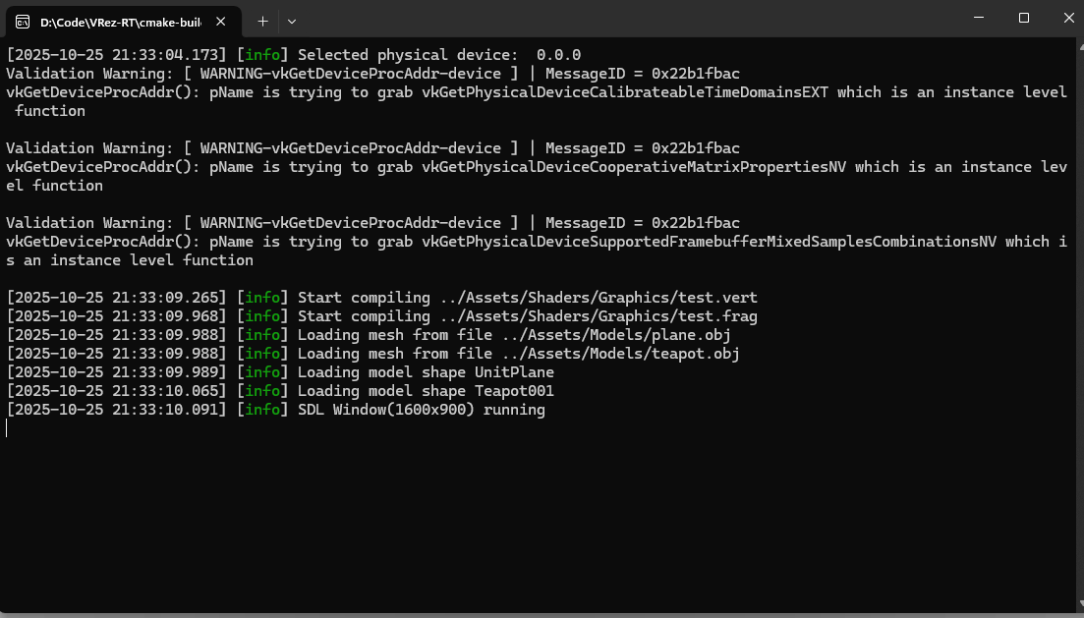Image resolution: width=1084 pixels, height=618 pixels.
Task: Open a new terminal tab
Action: pos(262,21)
